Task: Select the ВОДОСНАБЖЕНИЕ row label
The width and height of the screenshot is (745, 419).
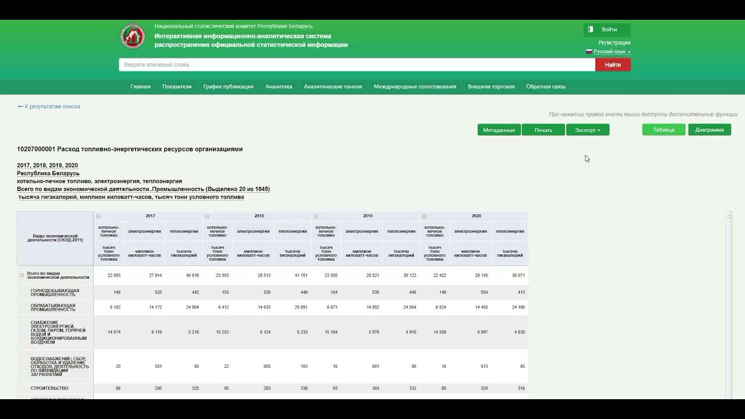Action: 55,367
